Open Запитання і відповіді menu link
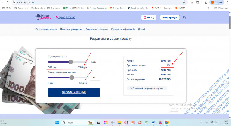The width and height of the screenshot is (231, 126). click(97, 29)
